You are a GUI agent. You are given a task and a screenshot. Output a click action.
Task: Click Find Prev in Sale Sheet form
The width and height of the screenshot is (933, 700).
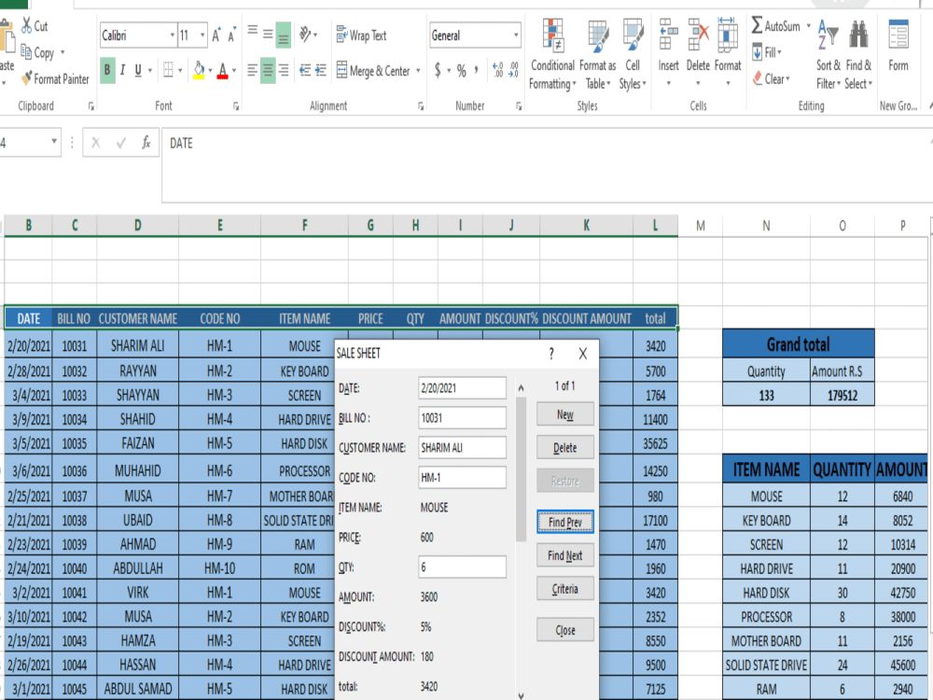tap(564, 522)
